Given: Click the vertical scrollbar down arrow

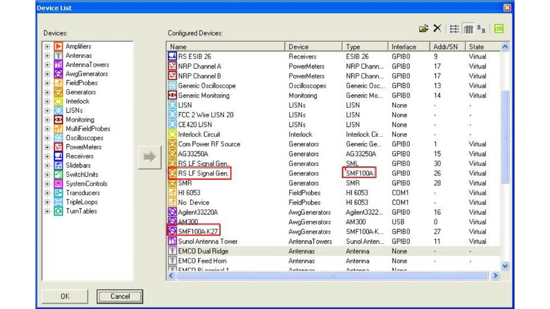Looking at the screenshot, I should tap(505, 266).
